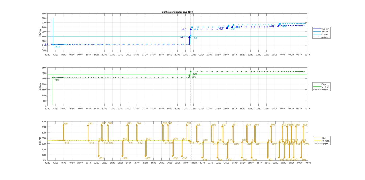Click the '-20.8' annotation in the VBD plot
This screenshot has width=365, height=180.
click(57, 47)
